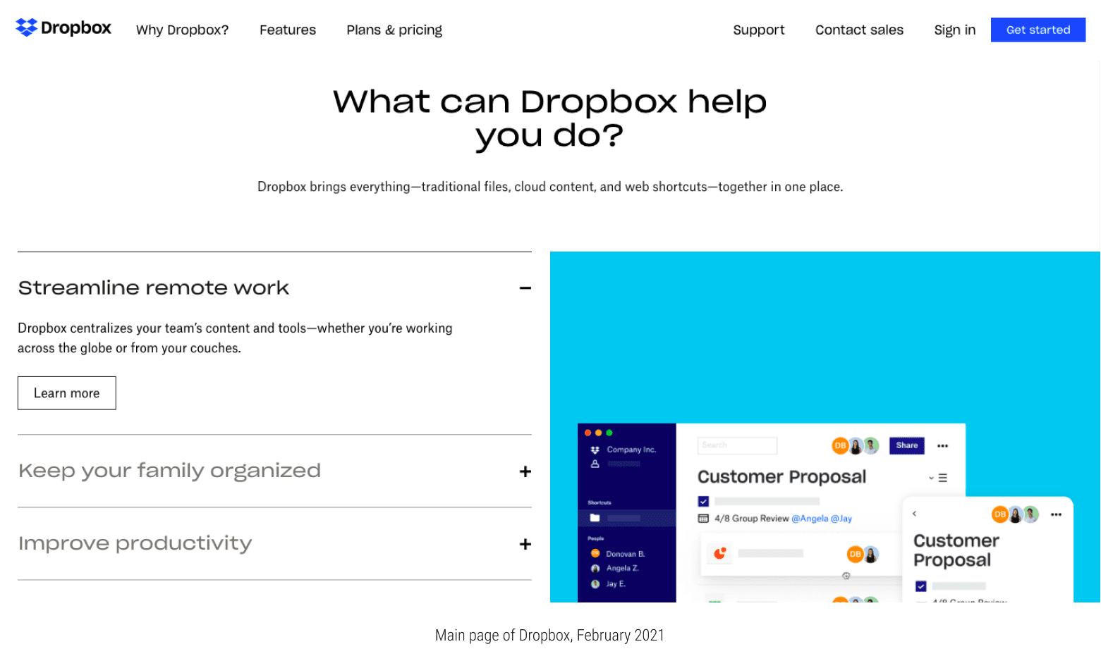The image size is (1101, 668).
Task: Click the Company Inc. label in sidebar
Action: [x=631, y=450]
